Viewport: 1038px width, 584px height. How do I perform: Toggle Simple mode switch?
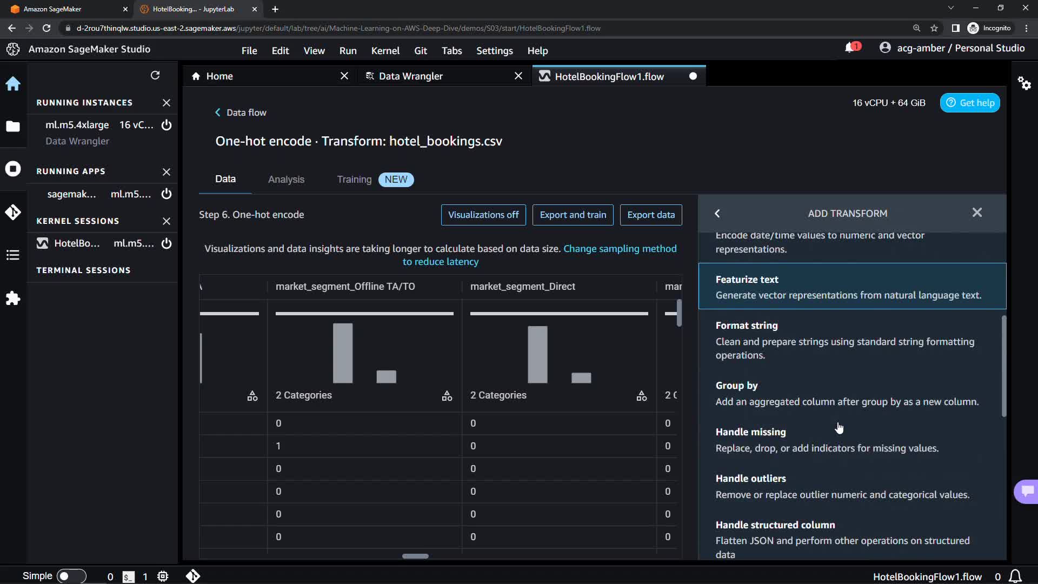coord(71,576)
